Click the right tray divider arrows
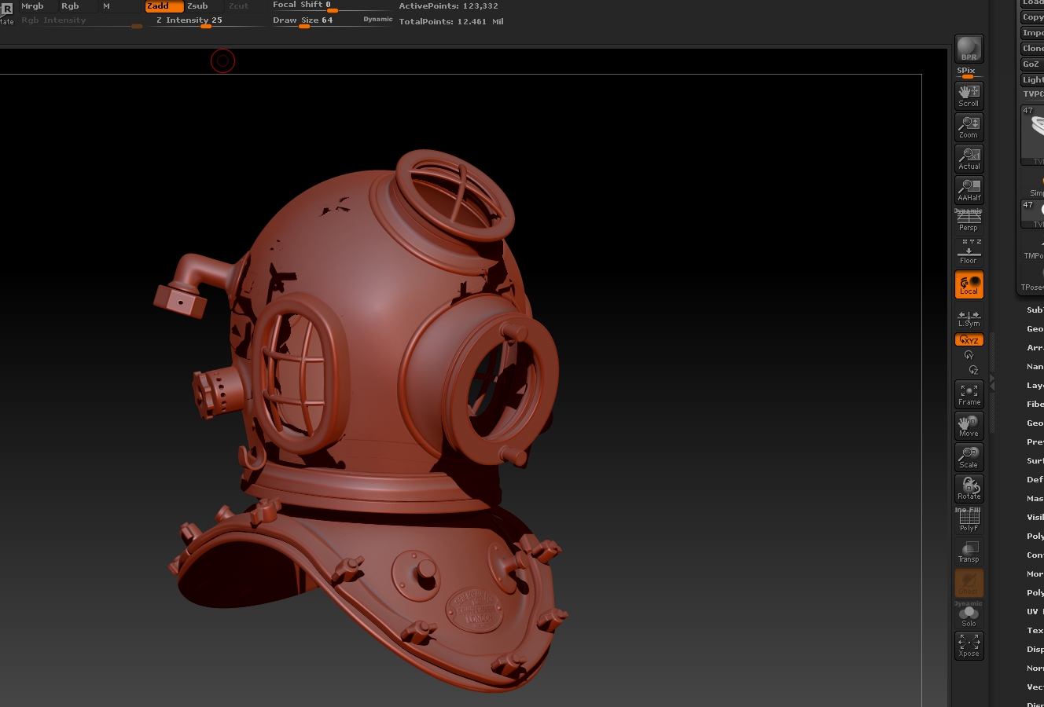Viewport: 1044px width, 707px height. [992, 382]
